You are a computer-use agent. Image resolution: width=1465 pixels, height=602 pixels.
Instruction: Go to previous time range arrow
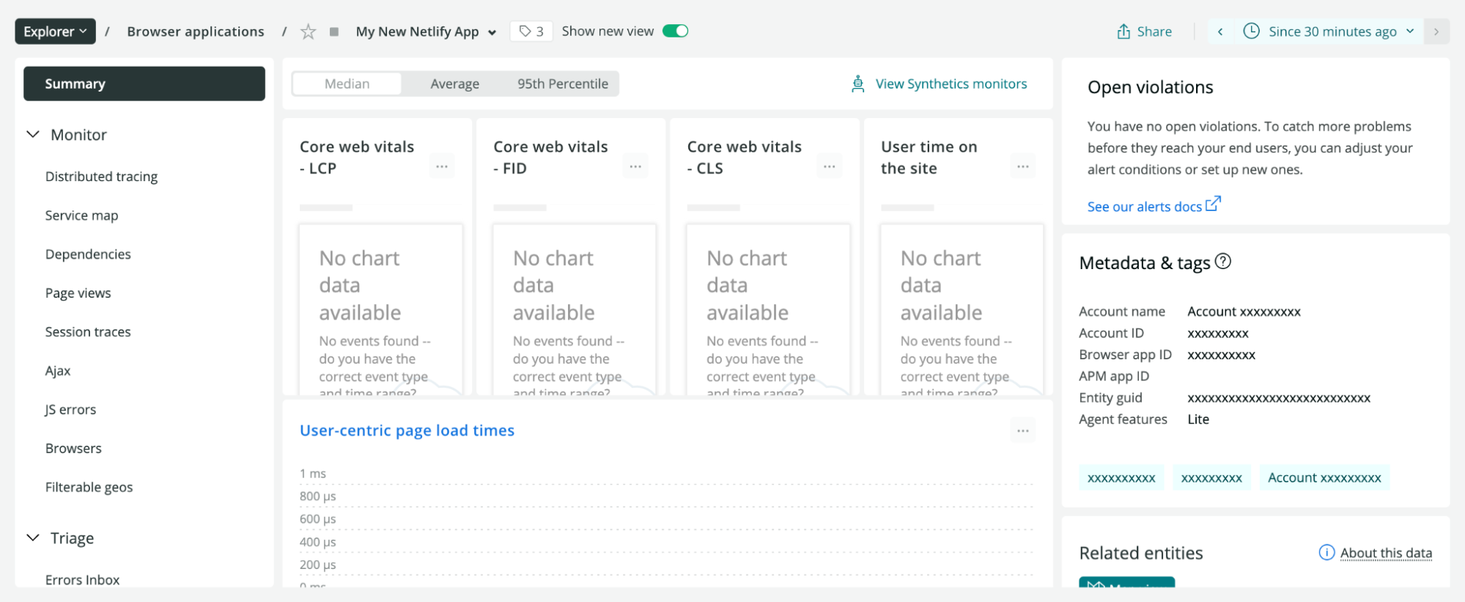(x=1220, y=32)
